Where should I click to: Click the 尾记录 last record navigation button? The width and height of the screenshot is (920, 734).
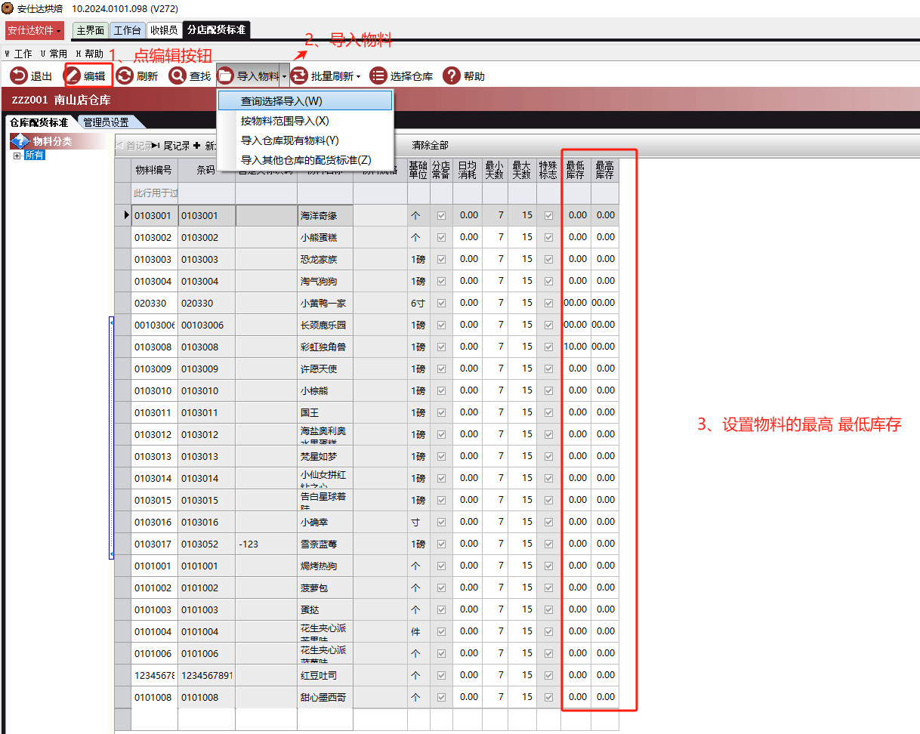point(171,146)
